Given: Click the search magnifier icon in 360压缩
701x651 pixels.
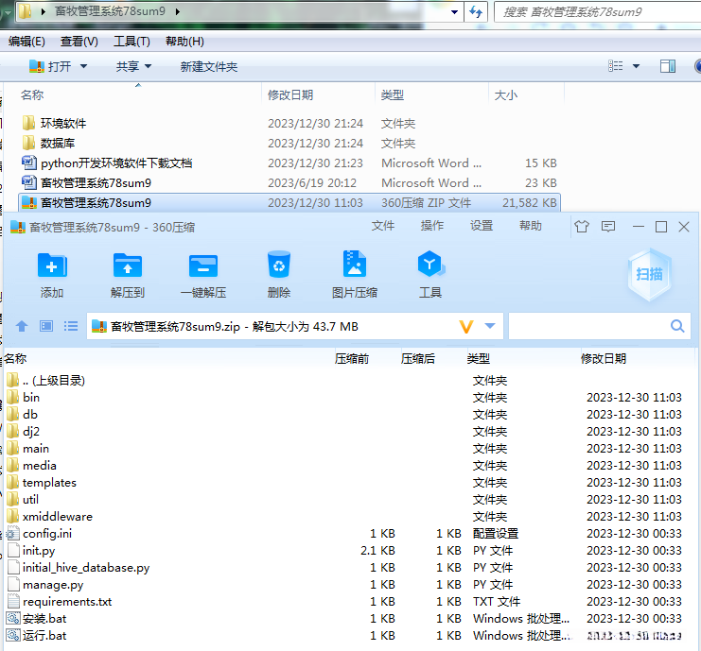Looking at the screenshot, I should [677, 326].
